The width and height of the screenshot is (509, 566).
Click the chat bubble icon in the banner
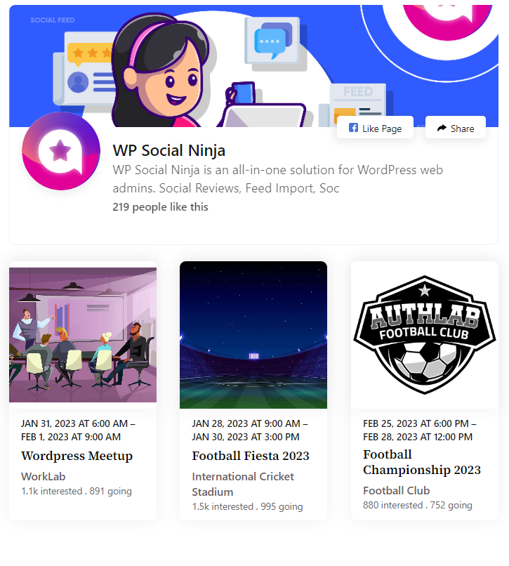273,41
